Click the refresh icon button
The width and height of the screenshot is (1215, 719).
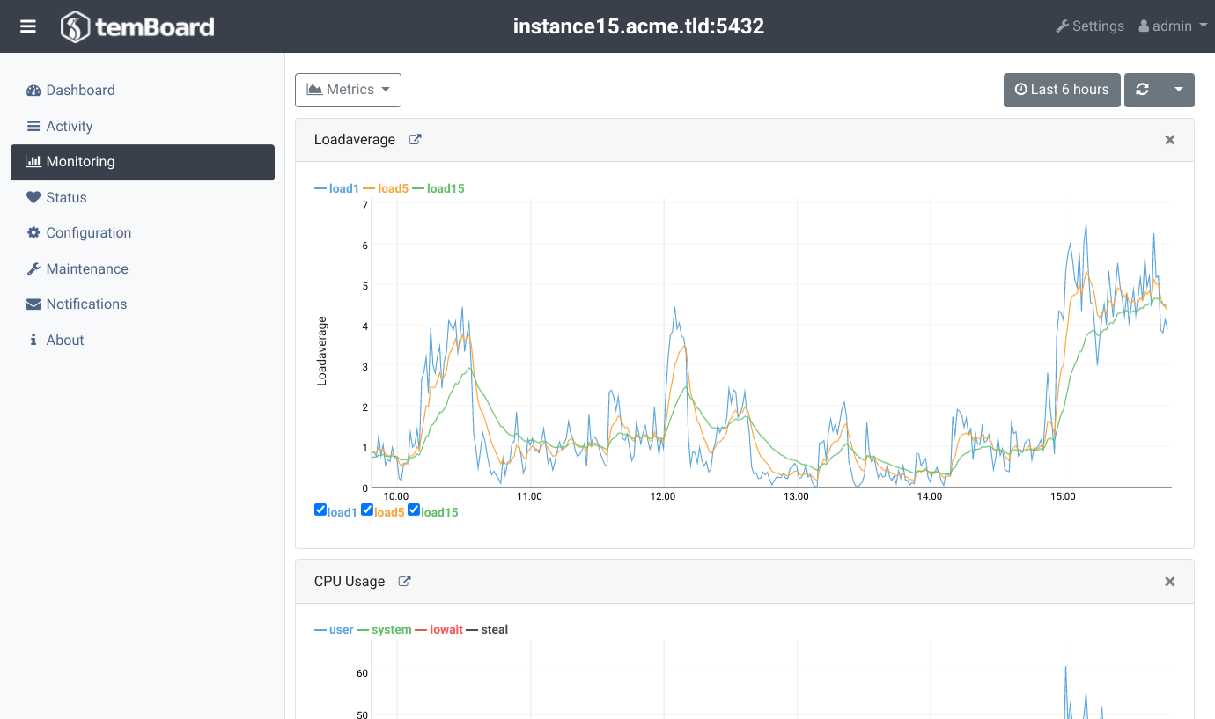tap(1143, 90)
